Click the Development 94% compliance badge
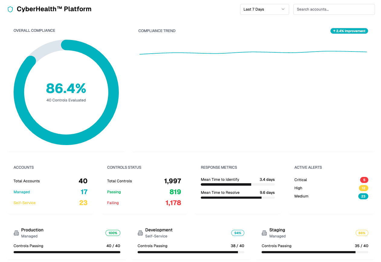 (238, 233)
